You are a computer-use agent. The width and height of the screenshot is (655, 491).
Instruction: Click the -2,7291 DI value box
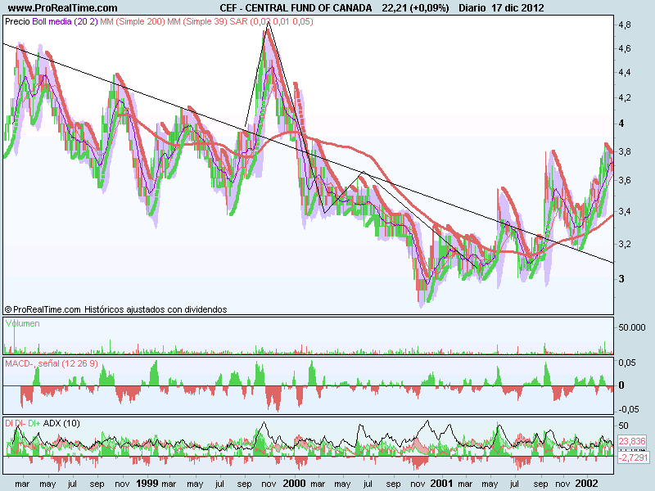pyautogui.click(x=632, y=457)
